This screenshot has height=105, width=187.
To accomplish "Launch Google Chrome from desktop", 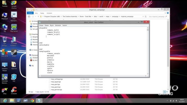I will tap(14, 5).
